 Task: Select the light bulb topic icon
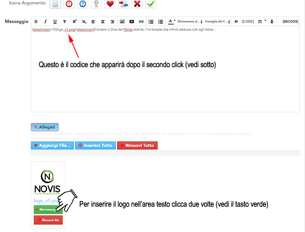(x=97, y=4)
